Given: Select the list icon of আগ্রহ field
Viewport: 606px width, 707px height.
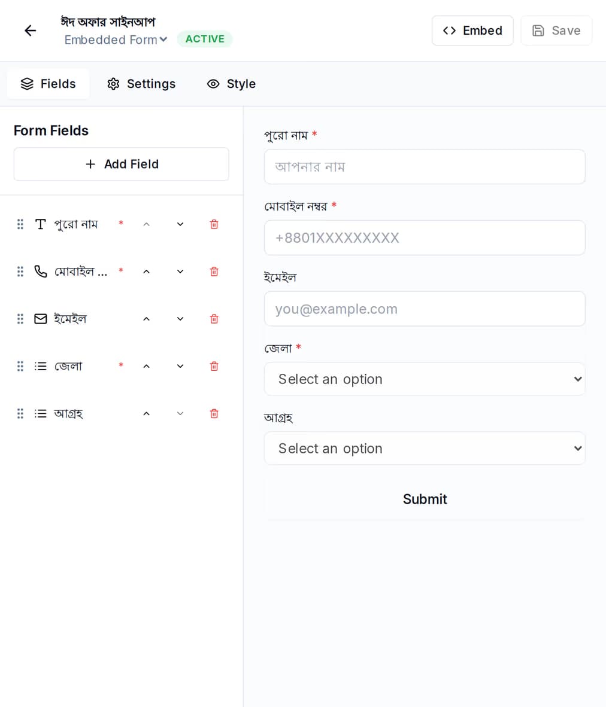Looking at the screenshot, I should click(x=41, y=413).
